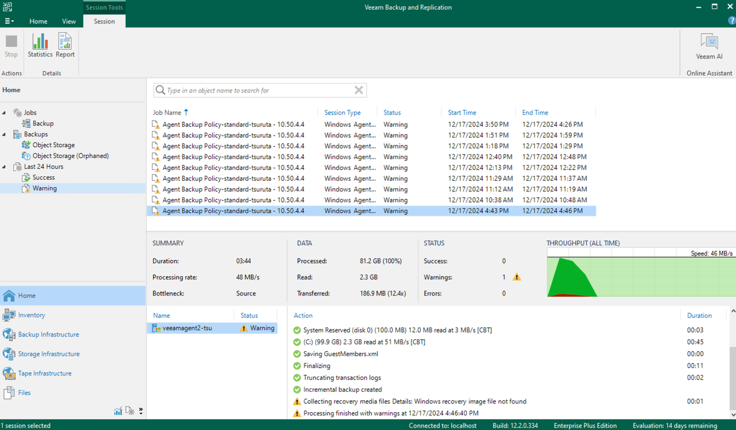Open the Inventory view
The height and width of the screenshot is (430, 736).
[73, 315]
